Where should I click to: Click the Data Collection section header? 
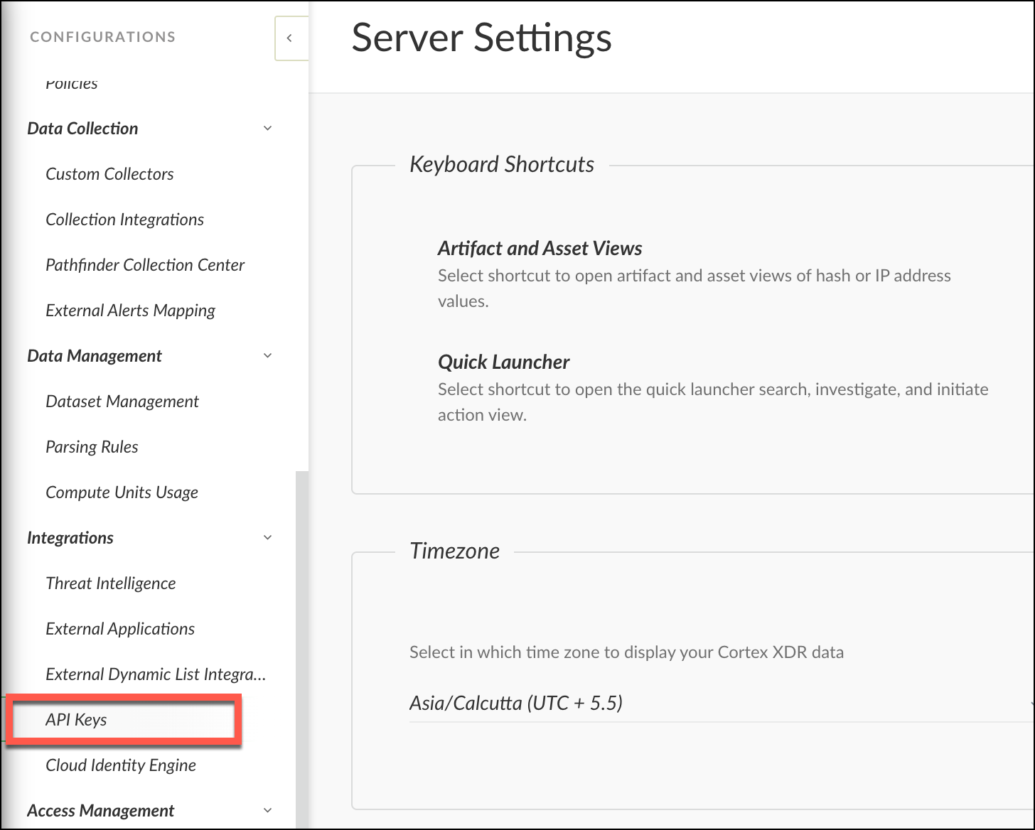(x=82, y=129)
